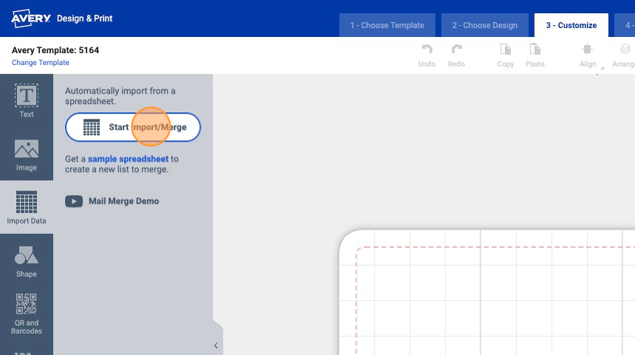The width and height of the screenshot is (635, 355).
Task: Select the Import Data sidebar tool
Action: [27, 207]
